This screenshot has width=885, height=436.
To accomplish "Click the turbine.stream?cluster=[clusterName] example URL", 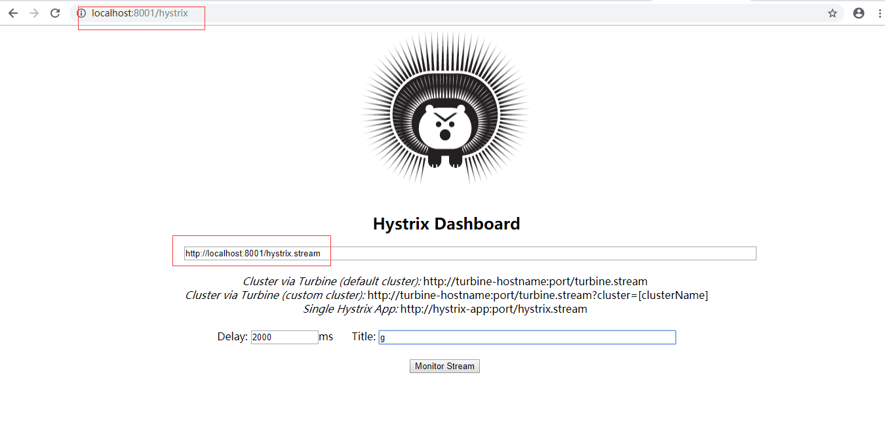I will pyautogui.click(x=538, y=295).
